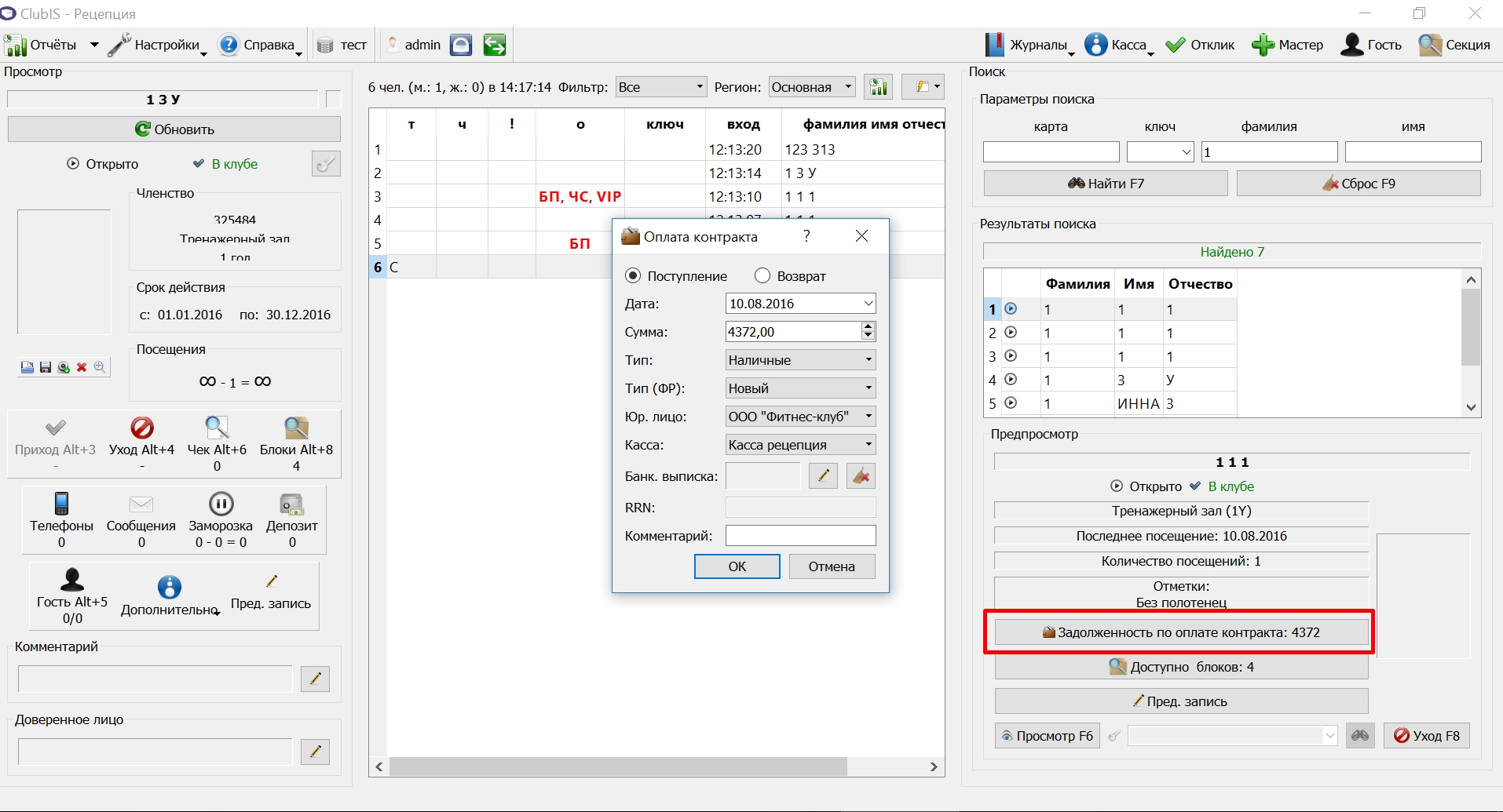1503x812 pixels.
Task: Click into the Комментарий field in payment dialog
Action: point(800,536)
